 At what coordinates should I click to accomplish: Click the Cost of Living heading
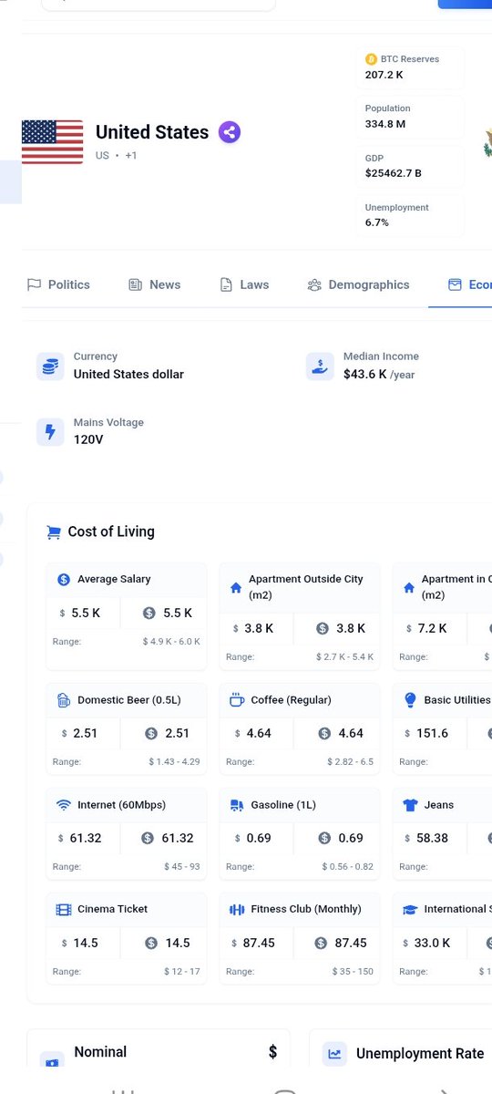(x=111, y=532)
